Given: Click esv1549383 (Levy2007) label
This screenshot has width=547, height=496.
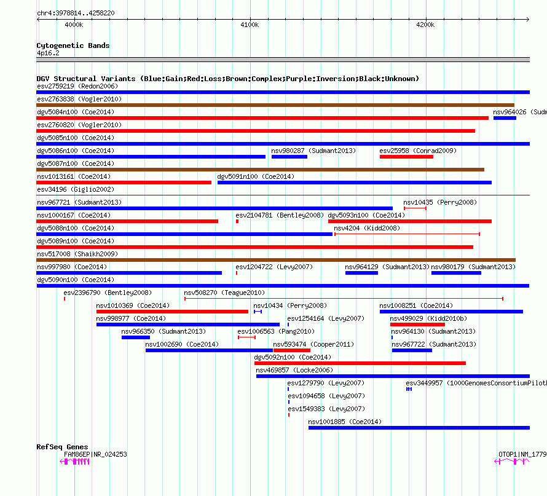Looking at the screenshot, I should point(326,409).
